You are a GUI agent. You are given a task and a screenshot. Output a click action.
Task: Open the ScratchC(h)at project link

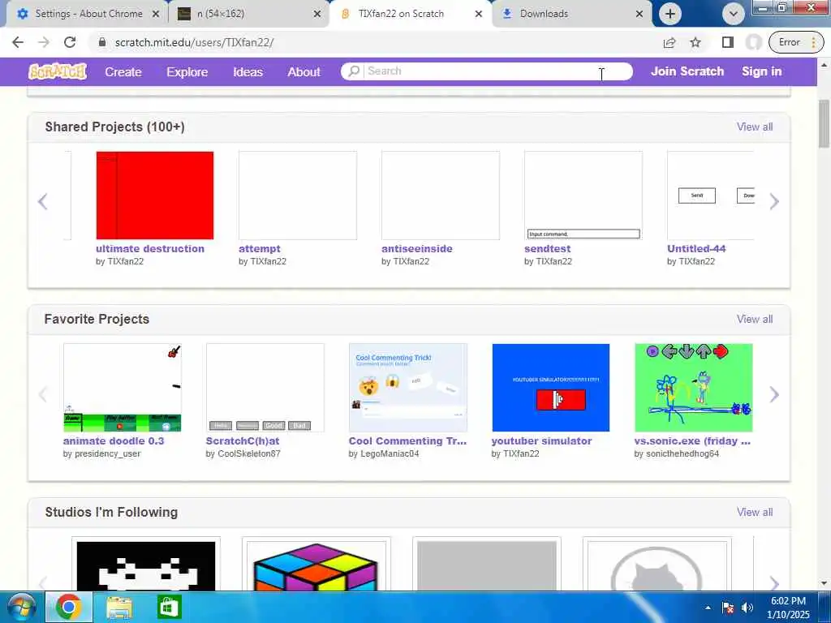[242, 440]
